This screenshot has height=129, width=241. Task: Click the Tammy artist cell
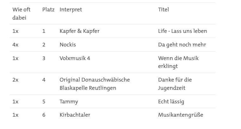[69, 101]
